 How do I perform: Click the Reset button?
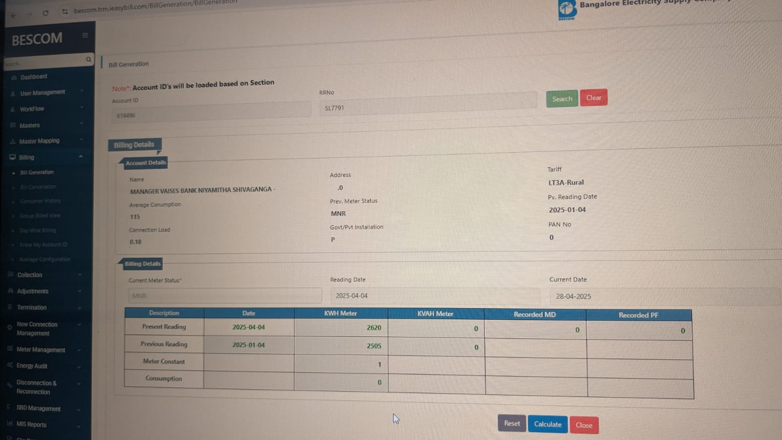(x=512, y=423)
